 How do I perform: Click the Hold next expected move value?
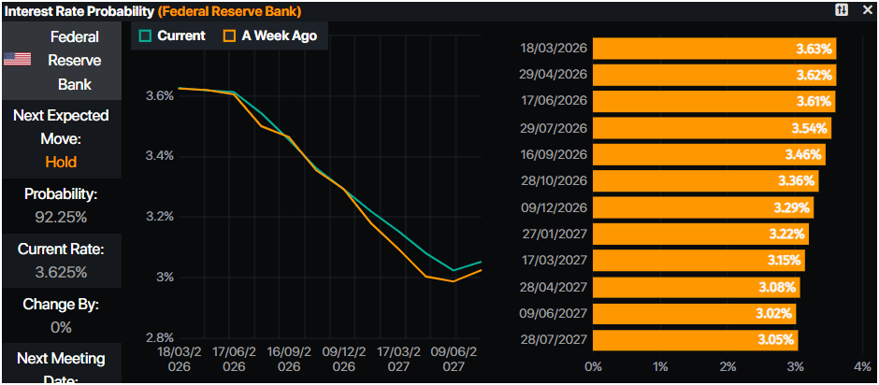(61, 163)
